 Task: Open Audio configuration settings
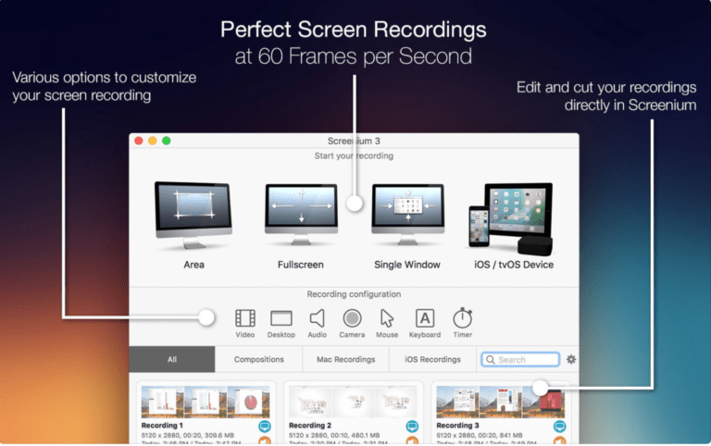point(317,323)
